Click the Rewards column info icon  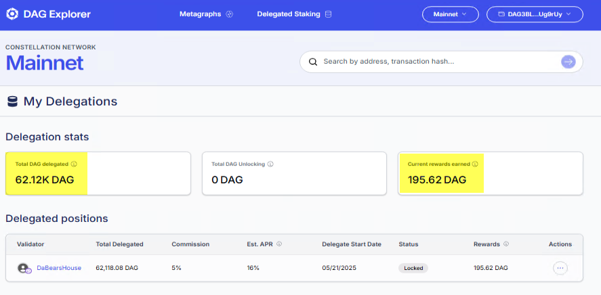tap(506, 244)
